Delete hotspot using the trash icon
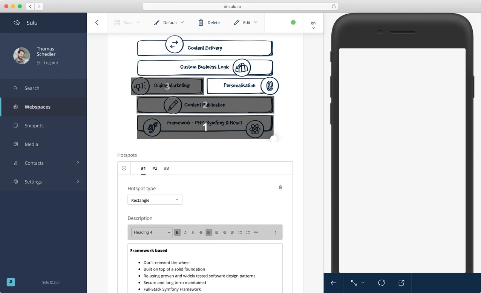481x293 pixels. pyautogui.click(x=280, y=187)
